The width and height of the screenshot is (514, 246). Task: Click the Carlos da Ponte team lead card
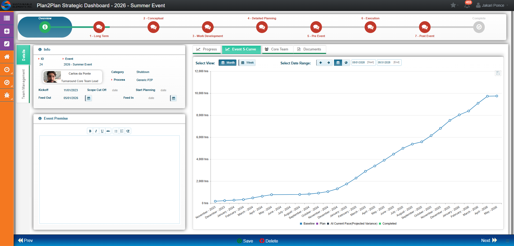[x=72, y=77]
